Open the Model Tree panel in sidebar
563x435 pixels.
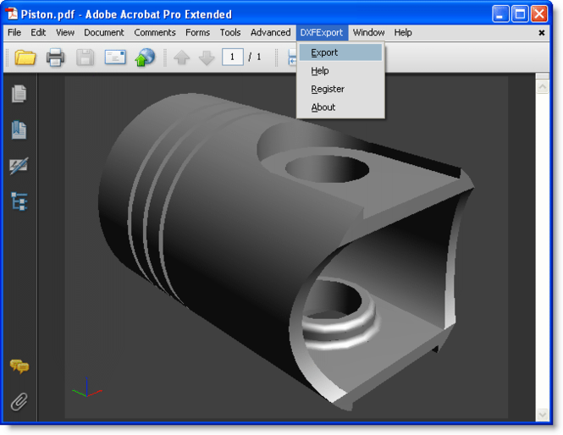19,201
